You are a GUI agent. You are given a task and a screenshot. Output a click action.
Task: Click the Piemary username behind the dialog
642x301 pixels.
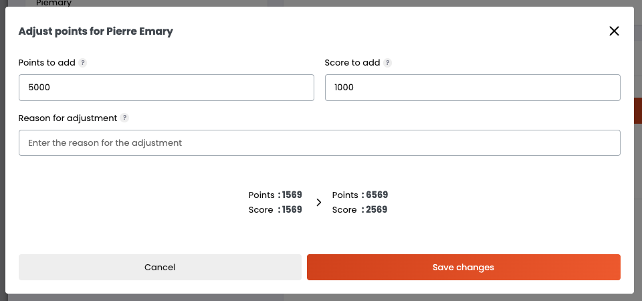pyautogui.click(x=53, y=3)
